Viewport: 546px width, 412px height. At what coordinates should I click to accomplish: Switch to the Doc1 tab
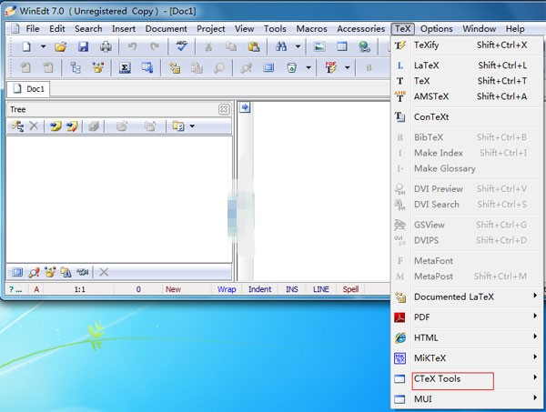(31, 89)
